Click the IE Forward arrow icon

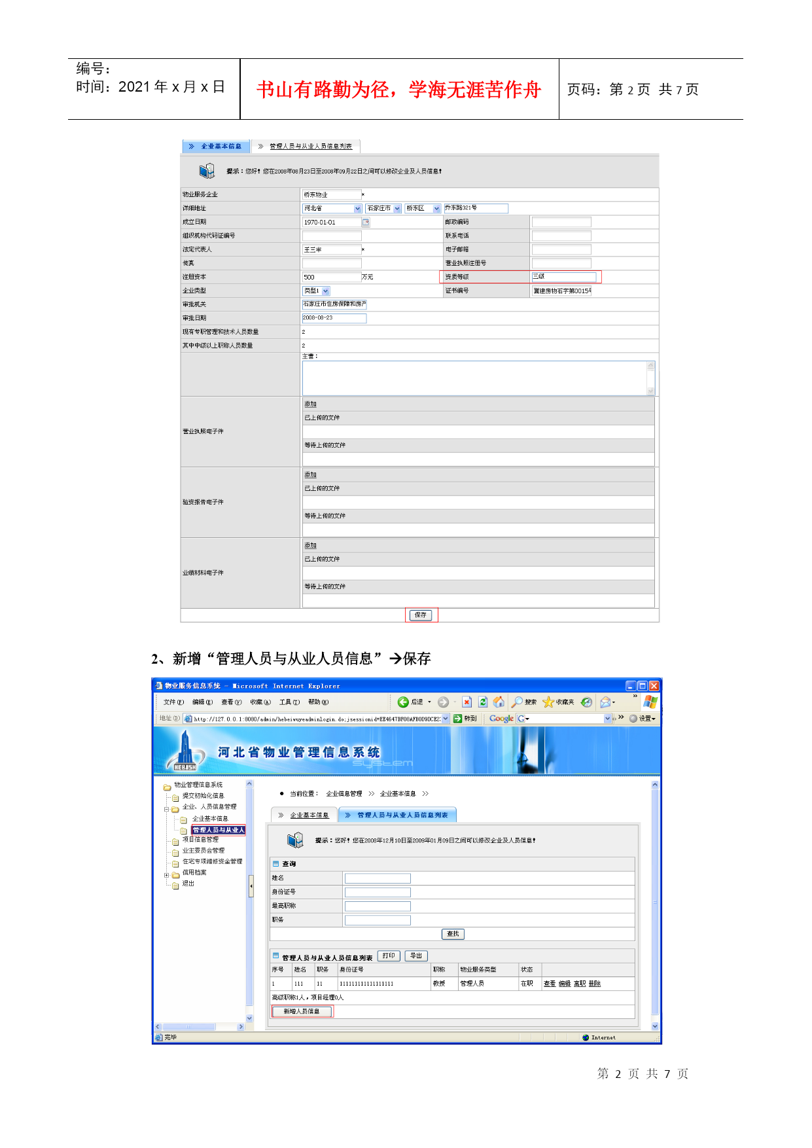(443, 702)
